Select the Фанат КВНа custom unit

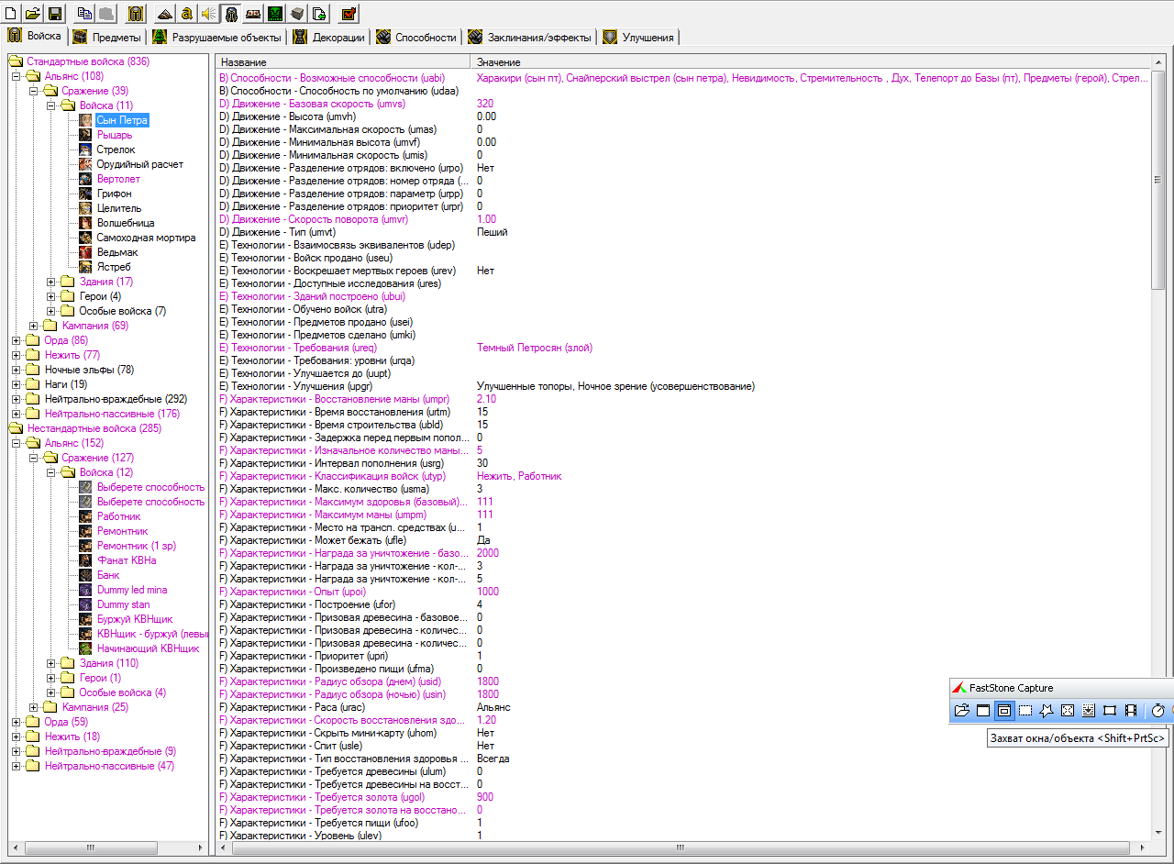point(126,560)
